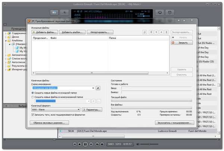This screenshot has height=151, width=224.
Task: Select 'Создать новые файлы в нижеуказанной папке' radio
Action: (x=32, y=96)
